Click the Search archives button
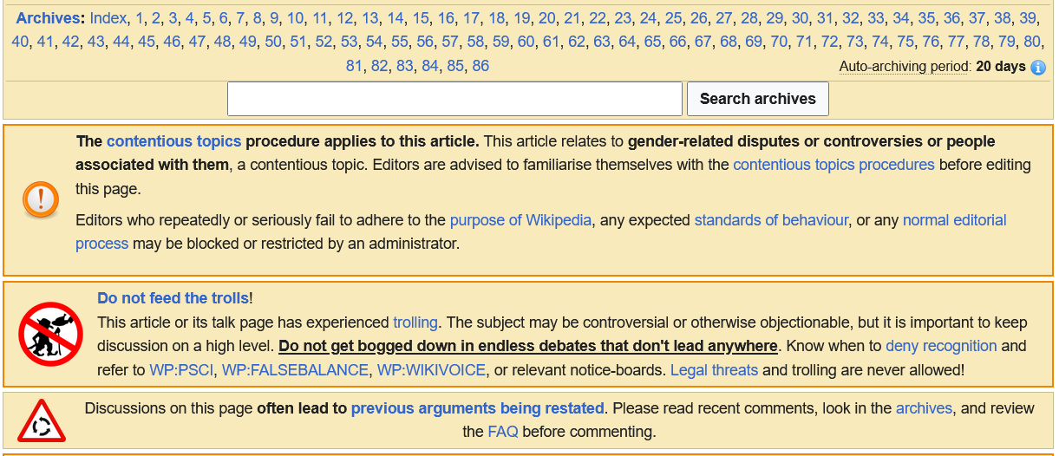 [758, 99]
